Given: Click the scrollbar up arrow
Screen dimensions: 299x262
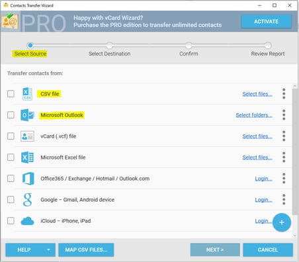Looking at the screenshot, I should pyautogui.click(x=294, y=86).
